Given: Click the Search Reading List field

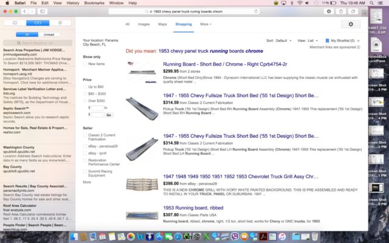Looking at the screenshot, I should pyautogui.click(x=38, y=43).
